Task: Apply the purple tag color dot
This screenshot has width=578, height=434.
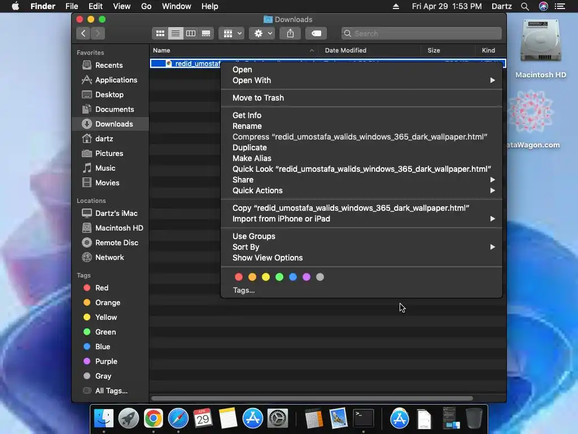Action: click(x=306, y=277)
